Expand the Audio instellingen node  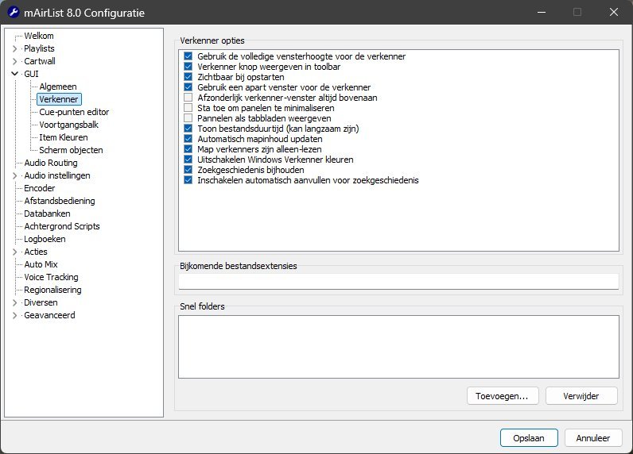pos(14,175)
